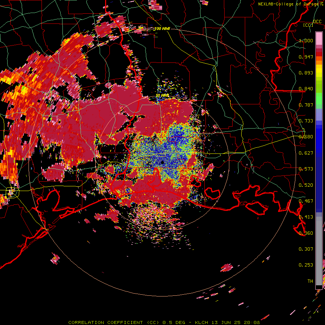The image size is (325, 325).
Task: Click the 50 NMI range ring label
Action: click(162, 96)
